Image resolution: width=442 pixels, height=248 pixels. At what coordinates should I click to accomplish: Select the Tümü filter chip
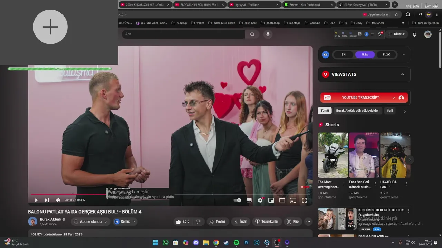tap(325, 111)
